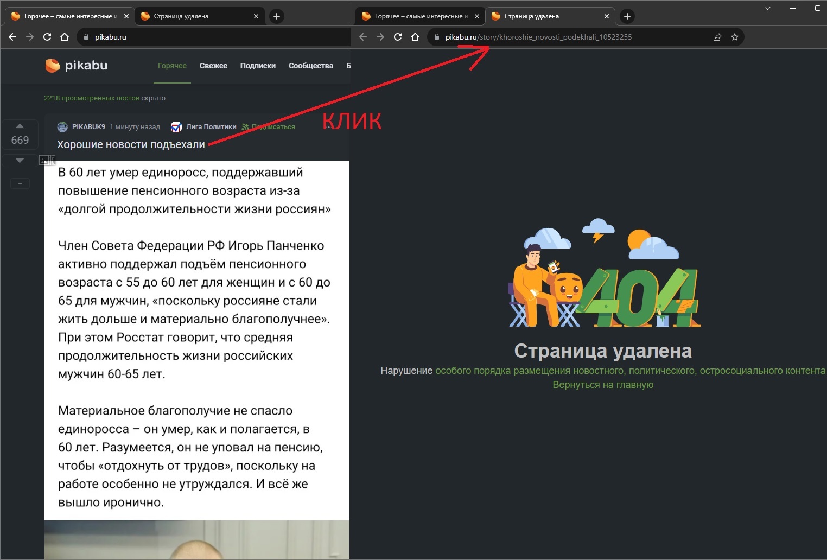
Task: Show hidden posts via просмотренных постов link
Action: tap(91, 98)
